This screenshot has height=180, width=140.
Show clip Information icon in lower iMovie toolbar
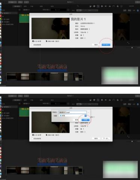click(x=121, y=100)
